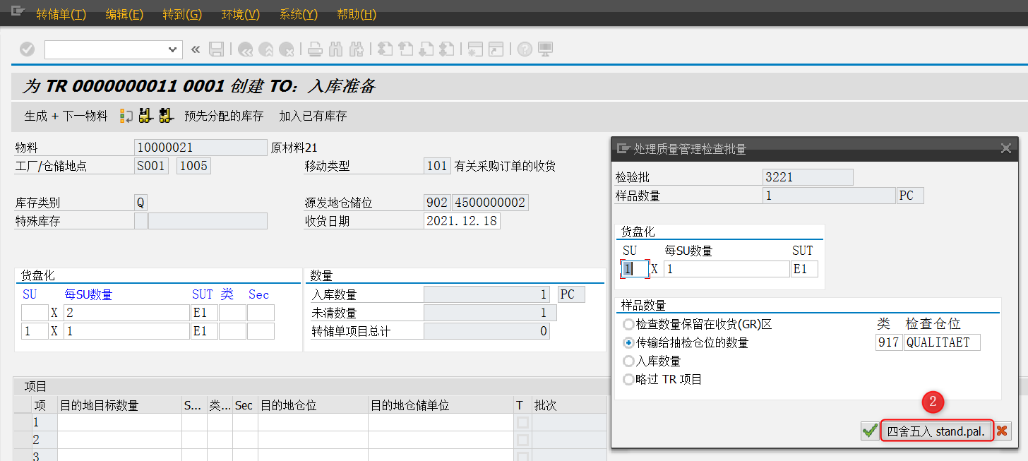The width and height of the screenshot is (1028, 461).
Task: Click the first forklift stock icon
Action: (144, 115)
